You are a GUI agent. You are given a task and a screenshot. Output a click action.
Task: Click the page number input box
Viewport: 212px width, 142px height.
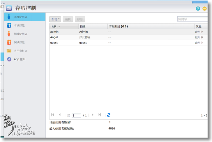[x=76, y=115]
